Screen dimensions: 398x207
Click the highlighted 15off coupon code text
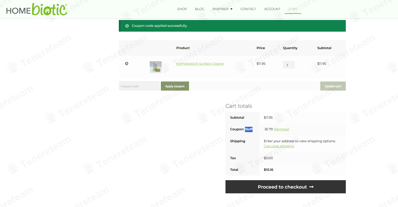(249, 129)
